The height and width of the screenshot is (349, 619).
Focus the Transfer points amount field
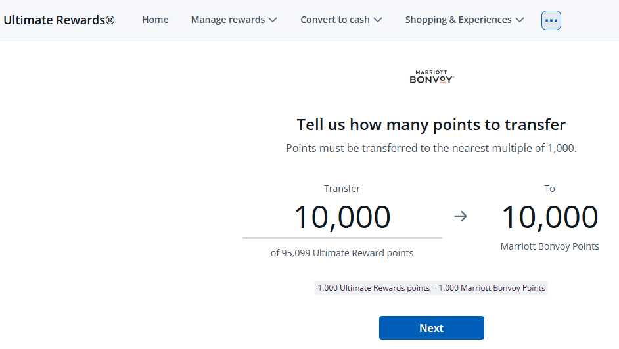click(x=342, y=218)
